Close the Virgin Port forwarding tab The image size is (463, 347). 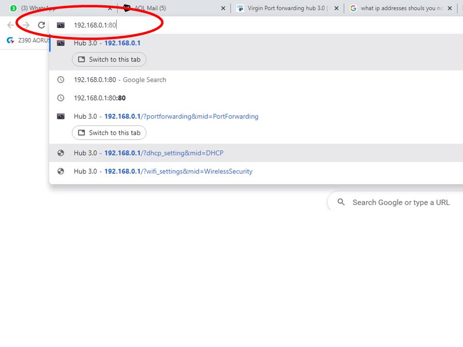[336, 8]
